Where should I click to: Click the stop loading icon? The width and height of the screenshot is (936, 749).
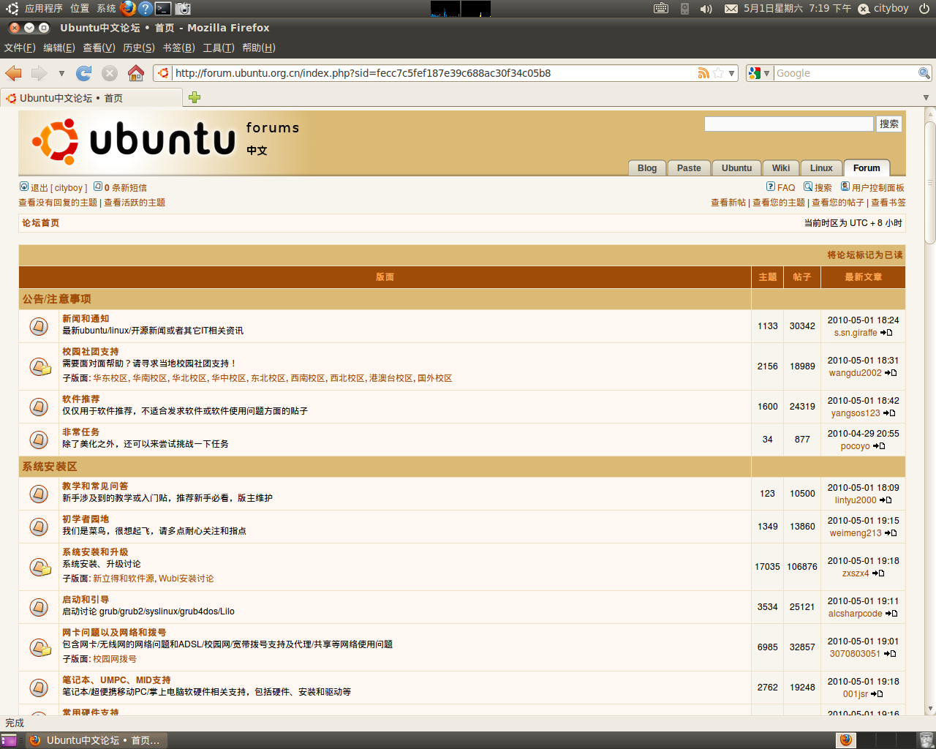point(110,73)
